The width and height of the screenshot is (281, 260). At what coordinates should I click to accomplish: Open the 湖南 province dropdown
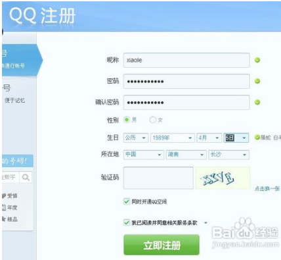pos(186,155)
